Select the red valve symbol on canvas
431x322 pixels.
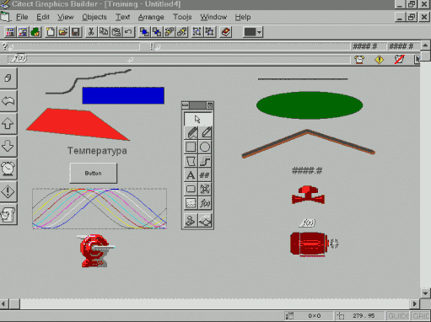click(308, 195)
